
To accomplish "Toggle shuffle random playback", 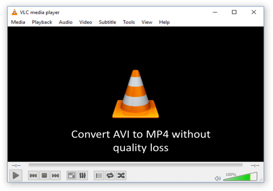I will [x=121, y=175].
